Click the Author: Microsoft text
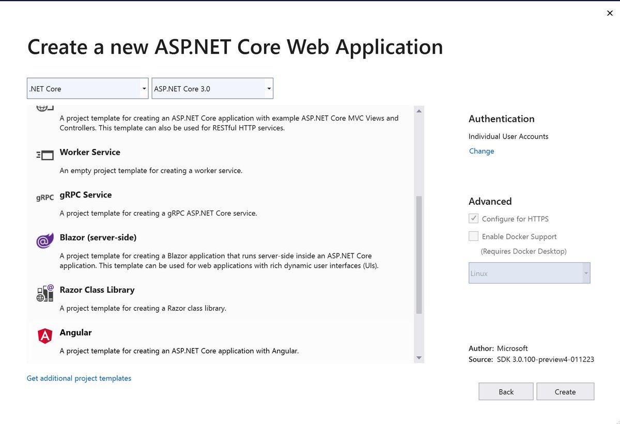 [x=498, y=349]
